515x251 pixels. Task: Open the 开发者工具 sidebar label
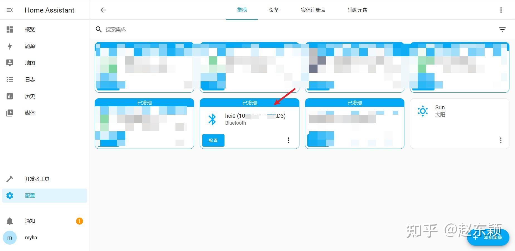point(37,179)
